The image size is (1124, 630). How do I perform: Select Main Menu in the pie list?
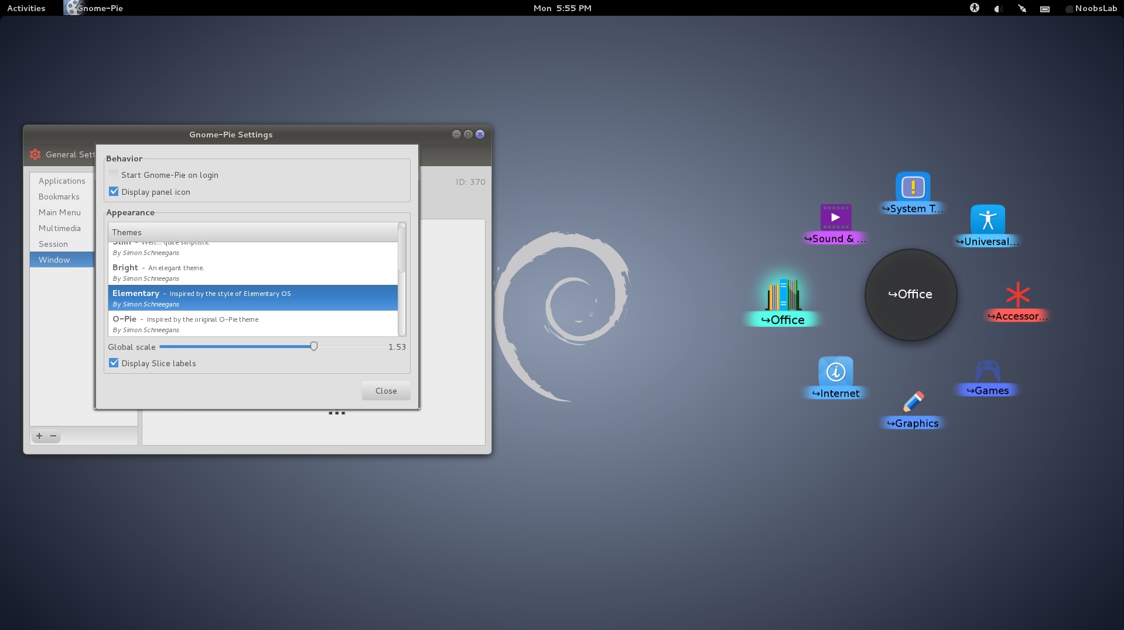point(62,212)
